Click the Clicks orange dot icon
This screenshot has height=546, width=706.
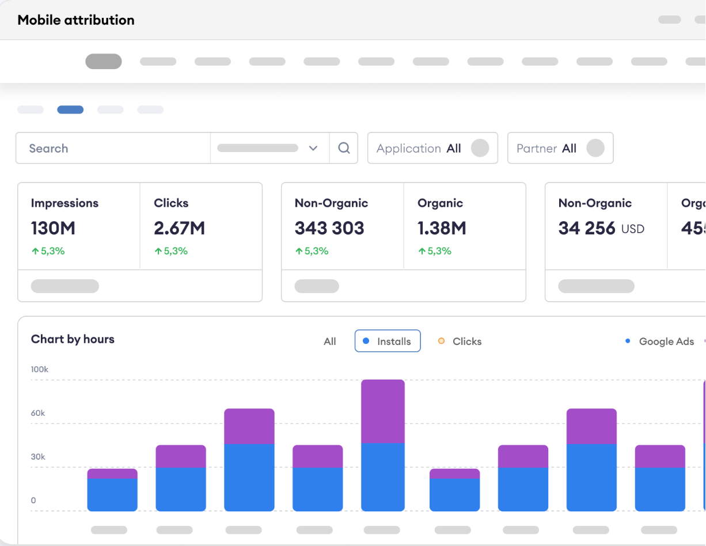(442, 341)
